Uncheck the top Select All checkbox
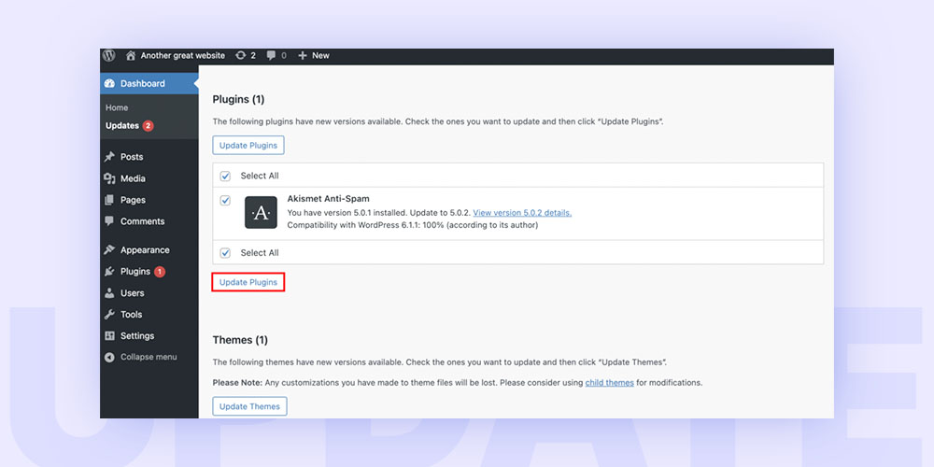This screenshot has width=934, height=467. click(225, 176)
